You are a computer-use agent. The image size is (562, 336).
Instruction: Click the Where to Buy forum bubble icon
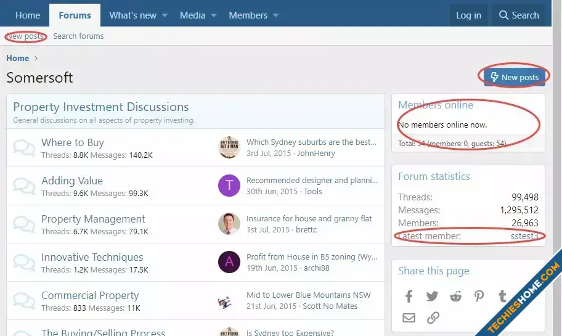[24, 148]
